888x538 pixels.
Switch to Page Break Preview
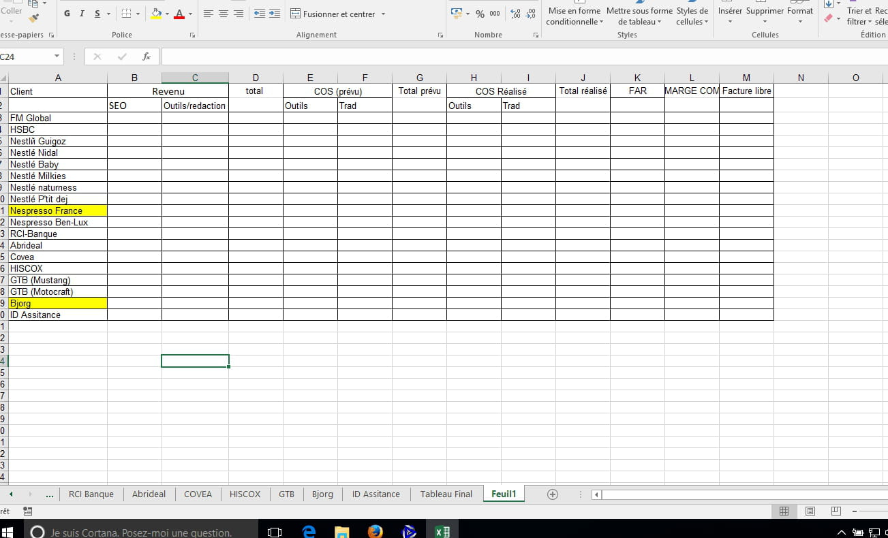[836, 511]
